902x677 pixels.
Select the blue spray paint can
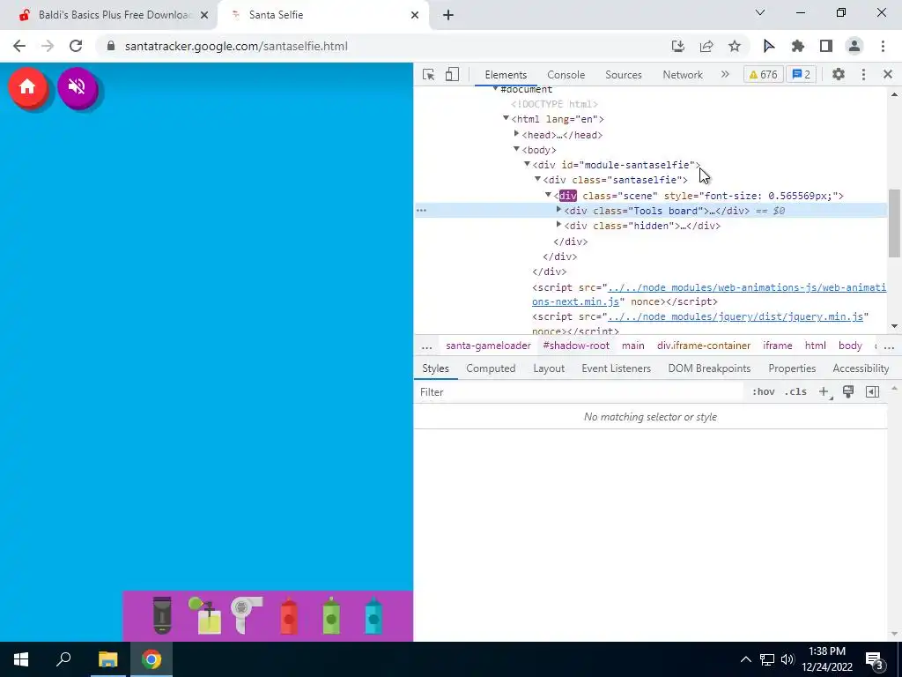[373, 616]
